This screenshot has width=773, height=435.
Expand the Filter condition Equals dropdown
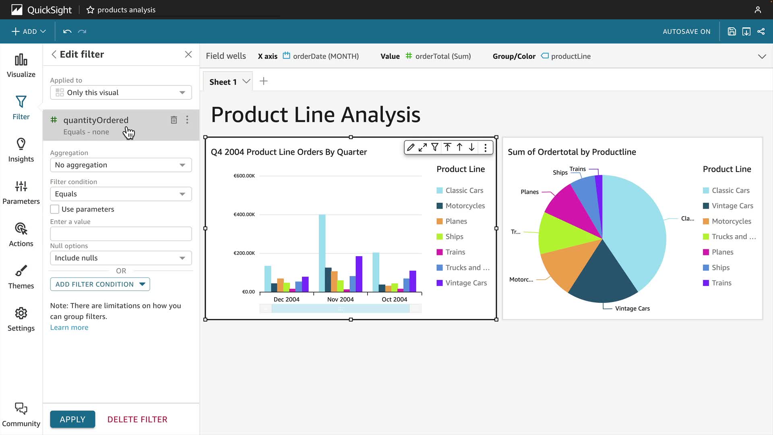click(121, 194)
